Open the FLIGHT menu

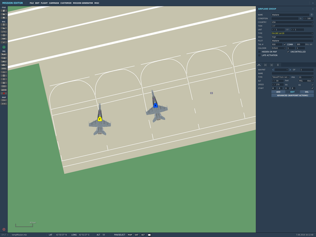44,3
